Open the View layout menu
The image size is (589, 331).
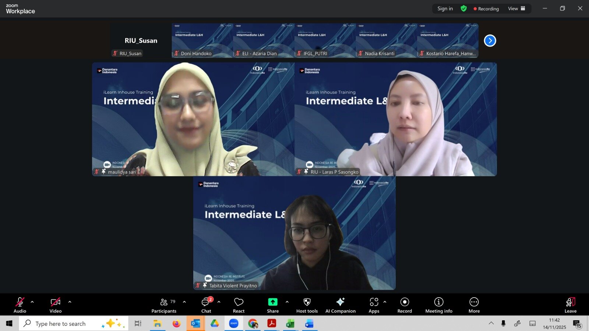[x=516, y=8]
